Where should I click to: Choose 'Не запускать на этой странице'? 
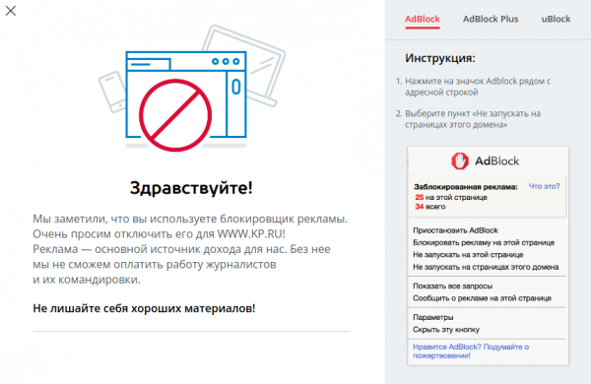(x=468, y=255)
